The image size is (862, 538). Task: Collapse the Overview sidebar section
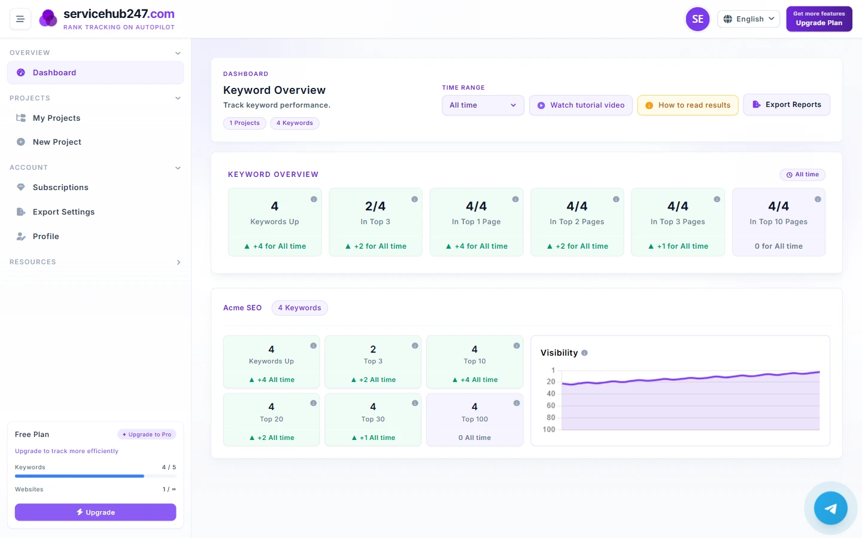click(x=178, y=53)
